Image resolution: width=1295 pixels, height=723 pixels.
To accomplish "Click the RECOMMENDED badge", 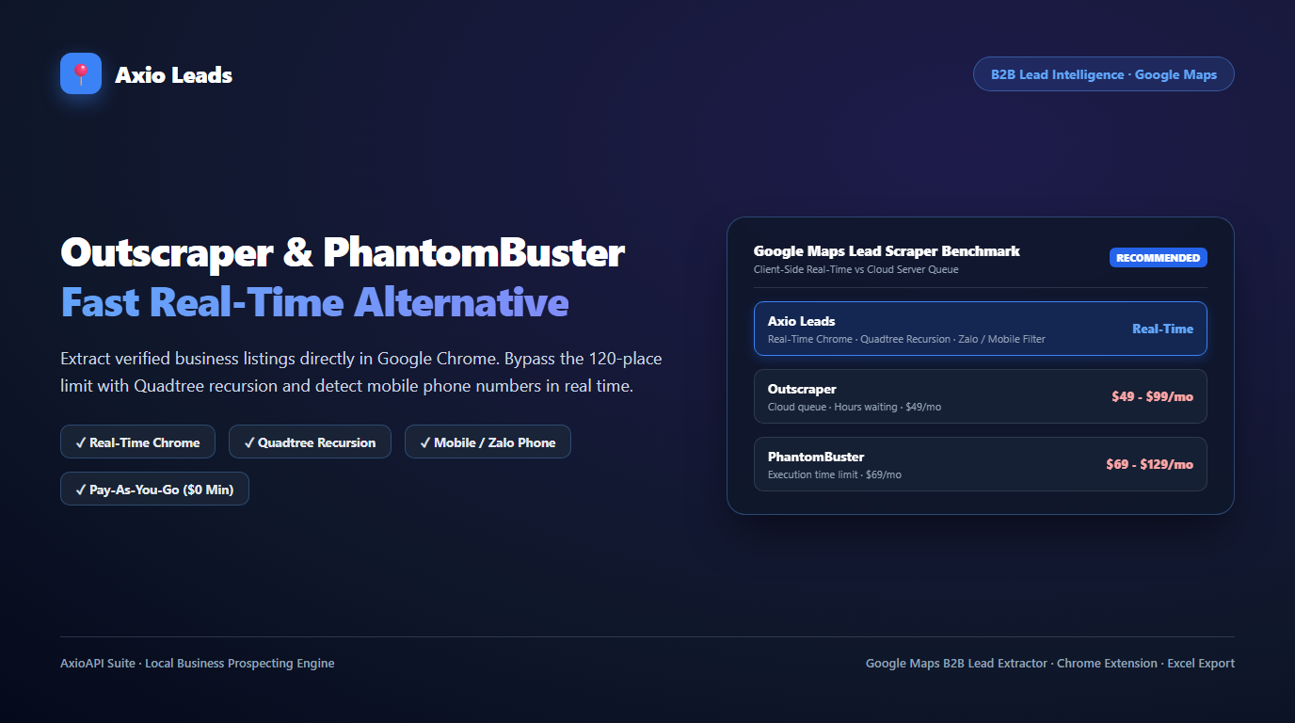I will [1158, 258].
